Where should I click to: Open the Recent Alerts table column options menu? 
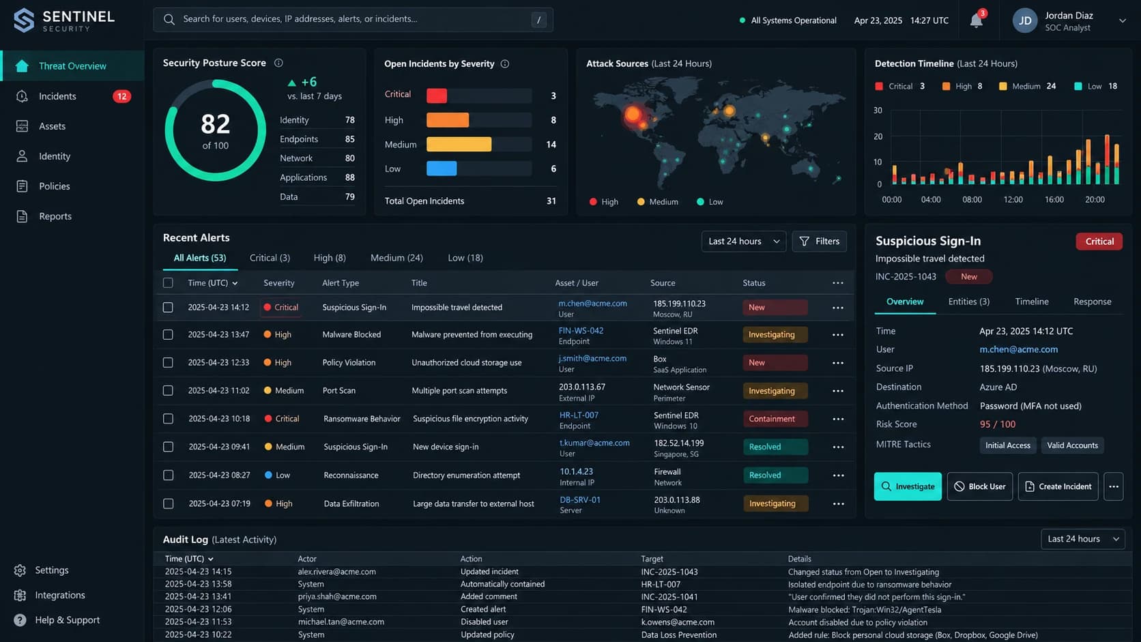coord(838,283)
